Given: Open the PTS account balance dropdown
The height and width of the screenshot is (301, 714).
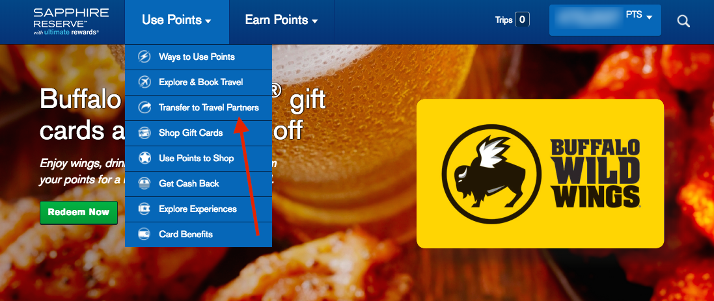Looking at the screenshot, I should (605, 20).
